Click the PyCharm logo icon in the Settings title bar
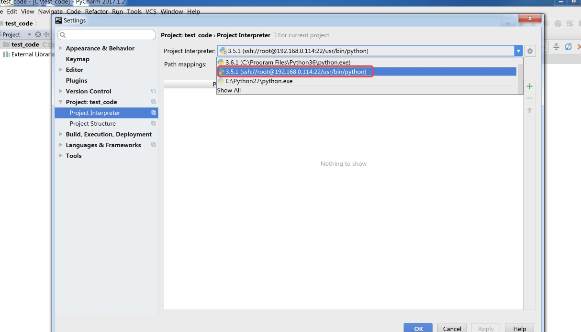 pyautogui.click(x=58, y=20)
